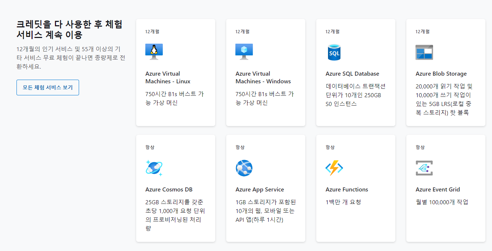Click 12개월 label on the Windows VM card

tap(242, 31)
